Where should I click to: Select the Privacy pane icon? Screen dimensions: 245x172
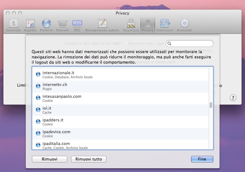pyautogui.click(x=148, y=26)
